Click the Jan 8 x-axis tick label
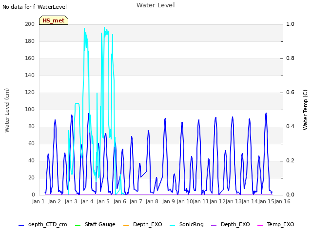Screen dimensions: 312x234 152,201
